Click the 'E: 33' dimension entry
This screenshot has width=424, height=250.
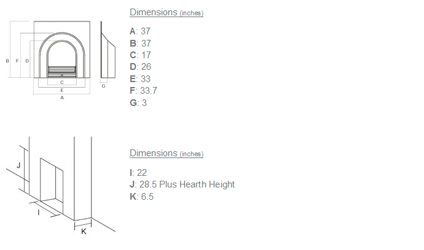(140, 79)
